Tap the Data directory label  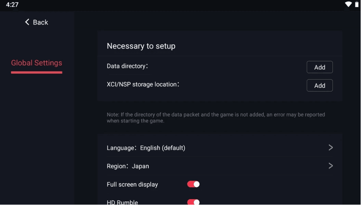coord(127,66)
